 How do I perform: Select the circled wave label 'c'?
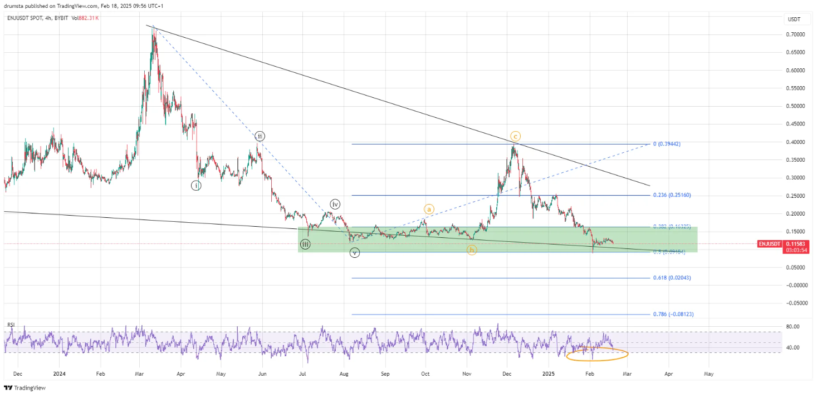tap(514, 135)
